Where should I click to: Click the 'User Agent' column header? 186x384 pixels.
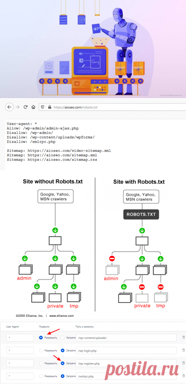point(12,327)
